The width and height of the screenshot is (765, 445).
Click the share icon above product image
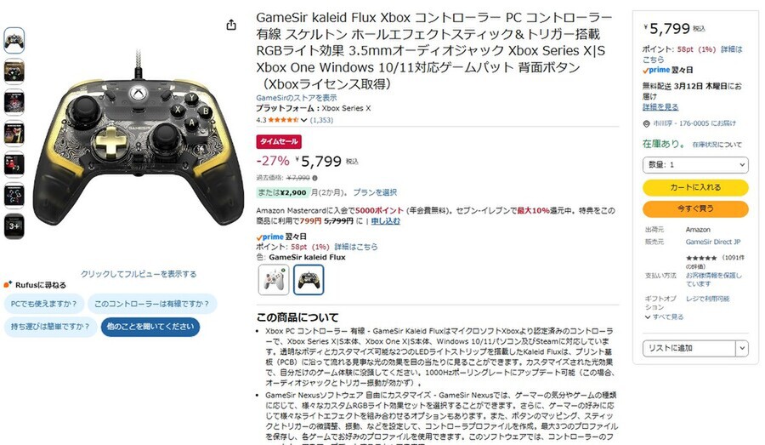pyautogui.click(x=231, y=25)
